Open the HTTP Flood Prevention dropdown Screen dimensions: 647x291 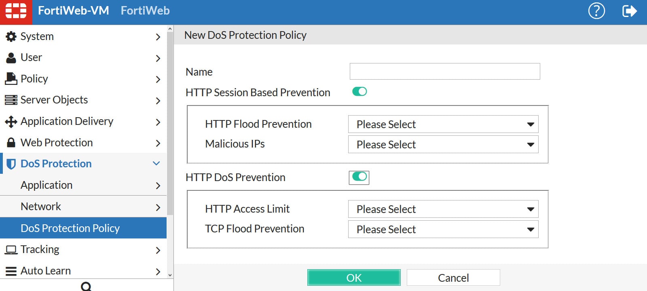443,124
